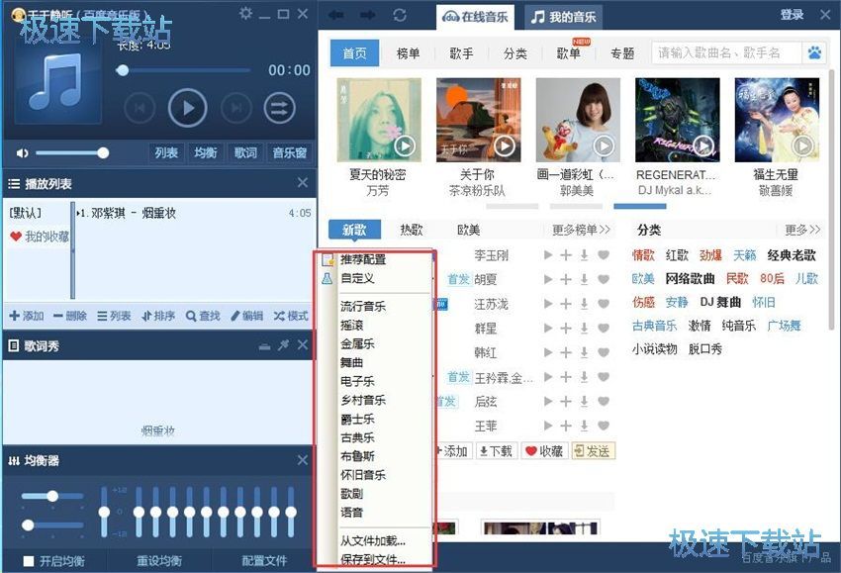
Task: Open 经典老歌 category link
Action: pos(792,255)
